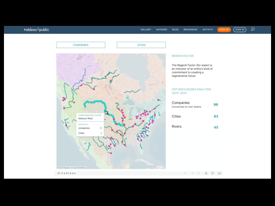The image size is (275, 206).
Task: Toggle the full screen icon
Action: pyautogui.click(x=219, y=173)
